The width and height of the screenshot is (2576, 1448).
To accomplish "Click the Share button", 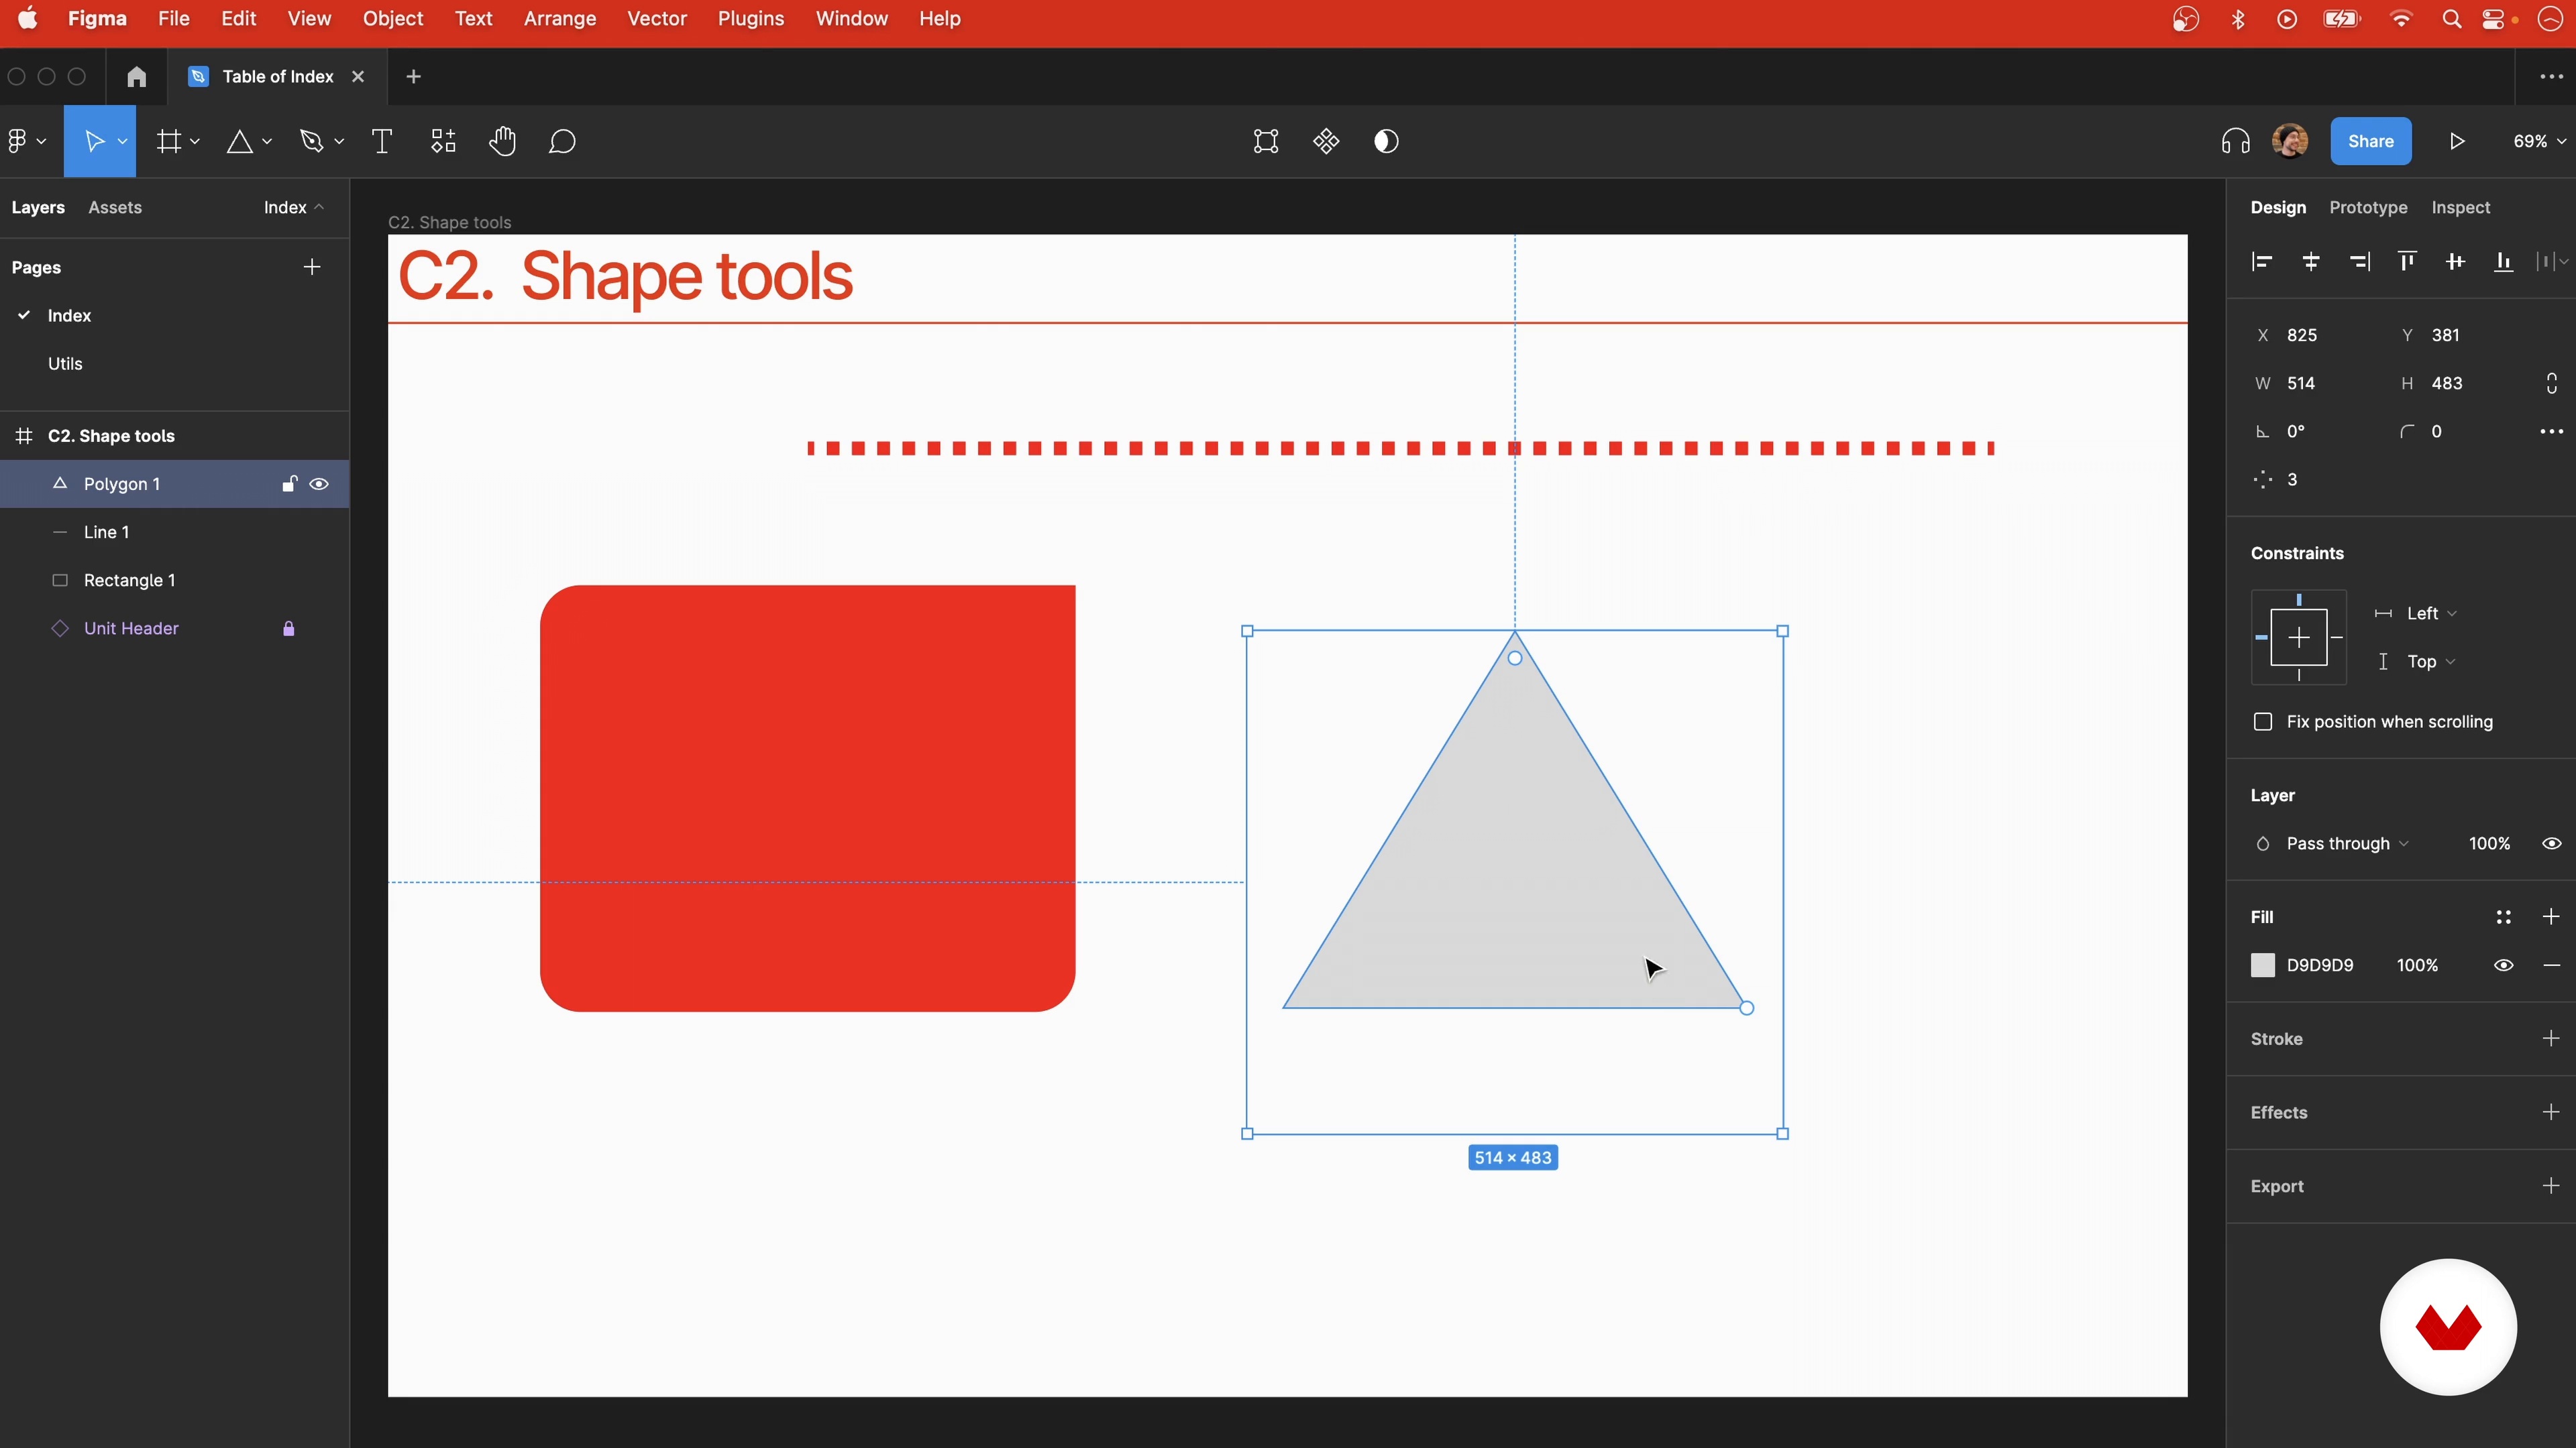I will pyautogui.click(x=2370, y=141).
